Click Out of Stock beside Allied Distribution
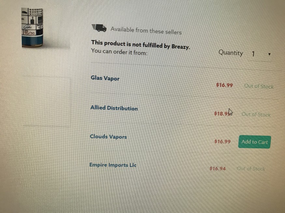285x213 pixels. 256,114
